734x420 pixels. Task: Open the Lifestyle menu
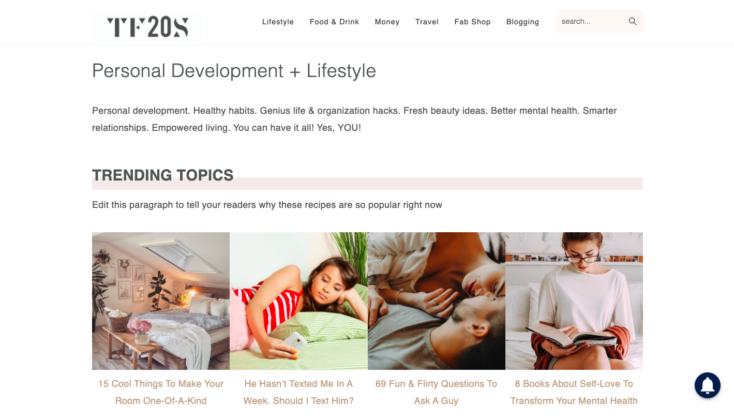[x=278, y=22]
